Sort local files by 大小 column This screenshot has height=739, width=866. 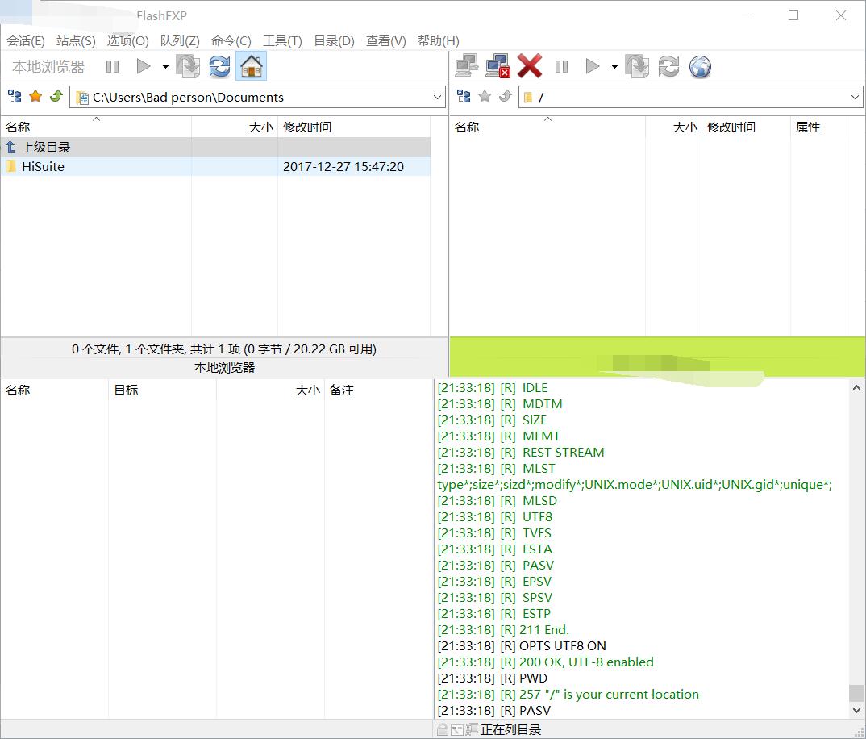[x=235, y=127]
